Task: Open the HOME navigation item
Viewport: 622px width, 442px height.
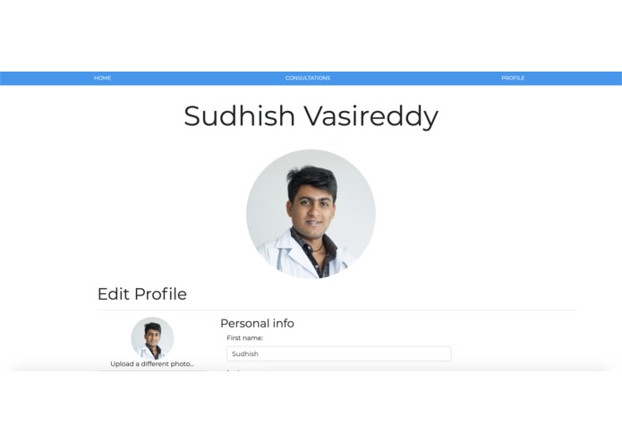Action: 102,78
